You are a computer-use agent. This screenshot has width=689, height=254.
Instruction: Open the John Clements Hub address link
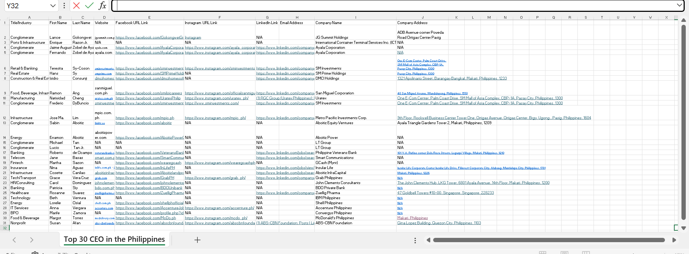(x=473, y=183)
